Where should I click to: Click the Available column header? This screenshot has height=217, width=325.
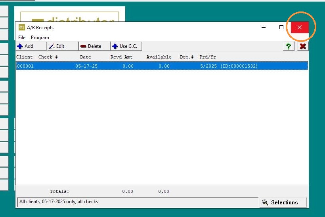click(x=159, y=57)
